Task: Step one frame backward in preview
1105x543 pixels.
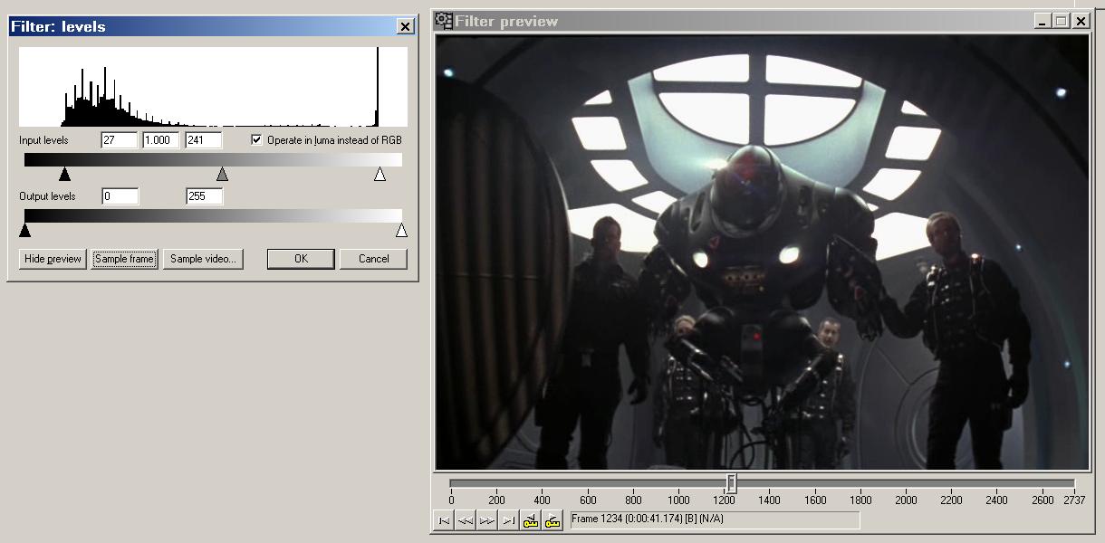Action: 466,520
